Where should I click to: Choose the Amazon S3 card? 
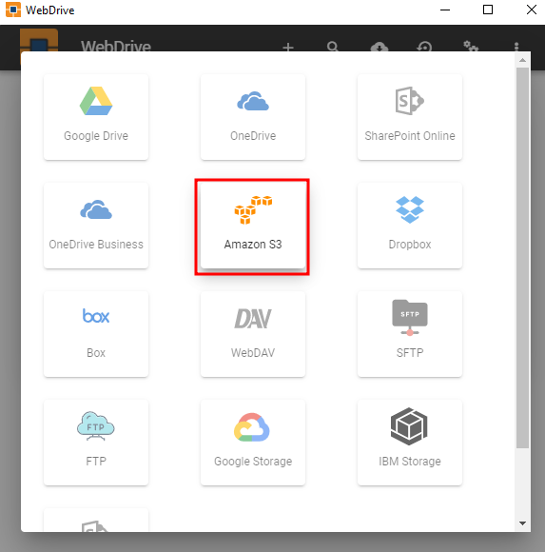tap(253, 226)
